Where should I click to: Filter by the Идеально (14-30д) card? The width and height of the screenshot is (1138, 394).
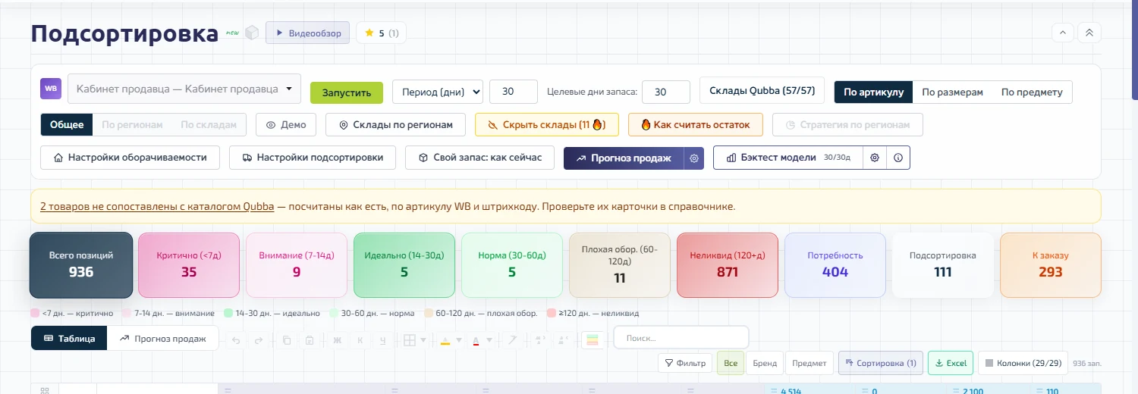(404, 264)
